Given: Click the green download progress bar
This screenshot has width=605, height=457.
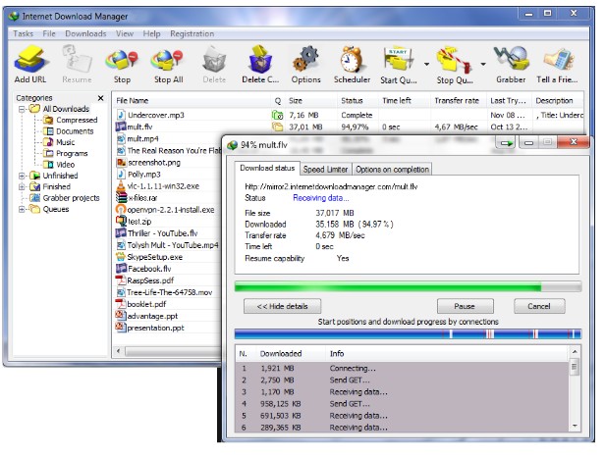Looking at the screenshot, I should coord(408,286).
